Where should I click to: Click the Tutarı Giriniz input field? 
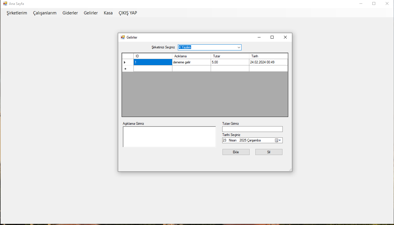[252, 129]
